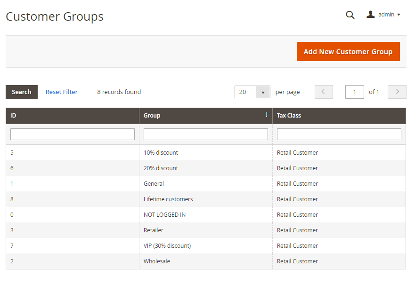Expand the per page count dropdown
Image resolution: width=415 pixels, height=284 pixels.
pos(263,92)
